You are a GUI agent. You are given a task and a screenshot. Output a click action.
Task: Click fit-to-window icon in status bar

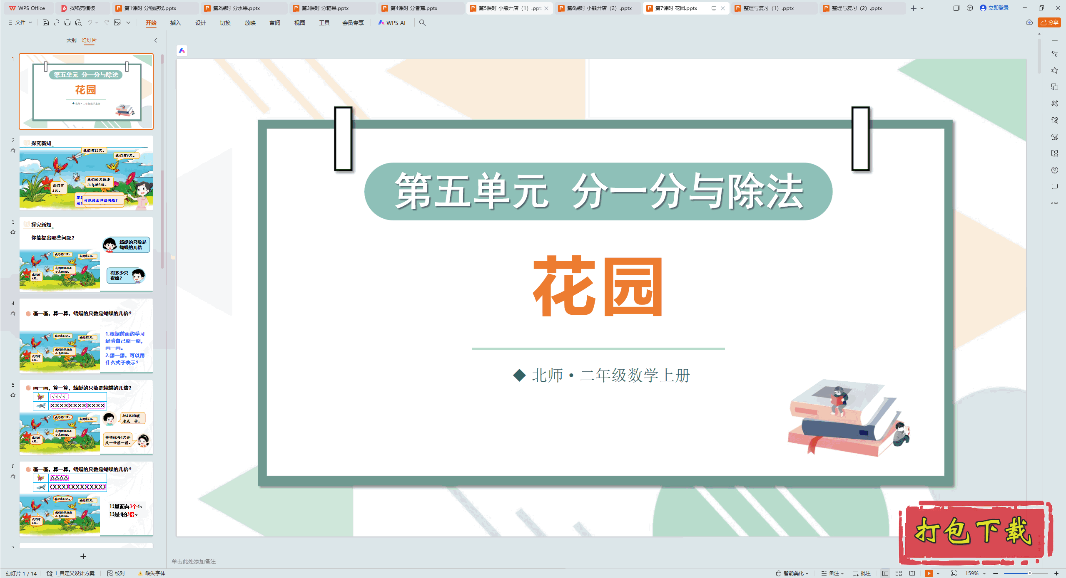tap(954, 573)
